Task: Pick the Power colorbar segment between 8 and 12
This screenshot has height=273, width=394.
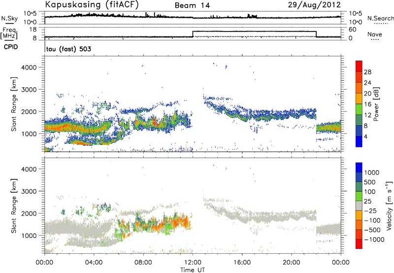Action: [x=359, y=120]
